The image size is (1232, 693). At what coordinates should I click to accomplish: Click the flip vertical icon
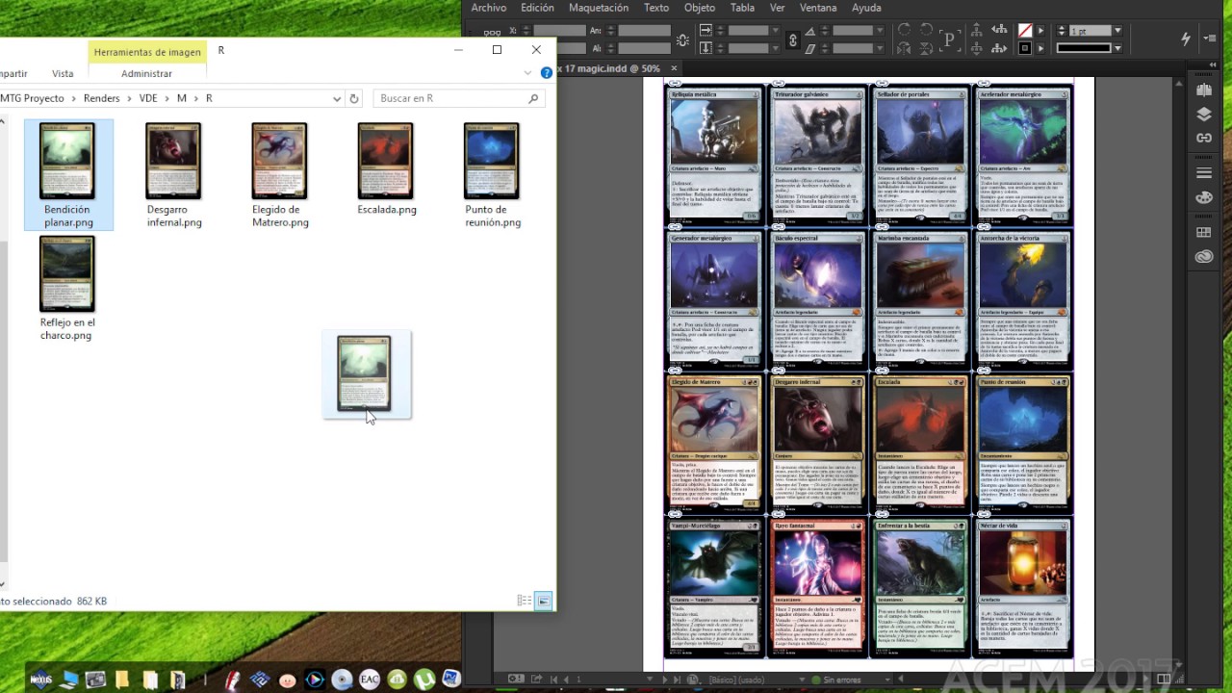point(926,48)
